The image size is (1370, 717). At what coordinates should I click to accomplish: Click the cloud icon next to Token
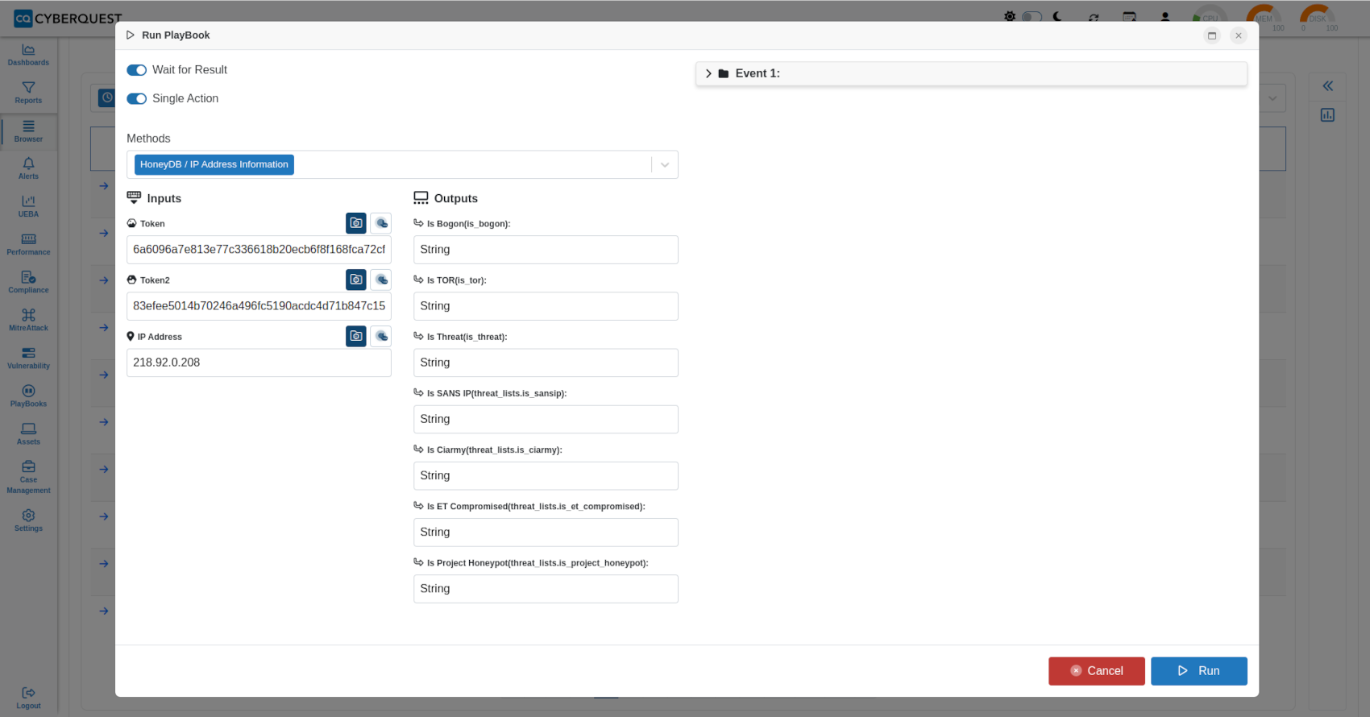pyautogui.click(x=381, y=223)
